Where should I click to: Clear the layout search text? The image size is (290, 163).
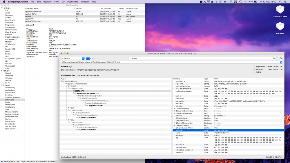coord(274,58)
